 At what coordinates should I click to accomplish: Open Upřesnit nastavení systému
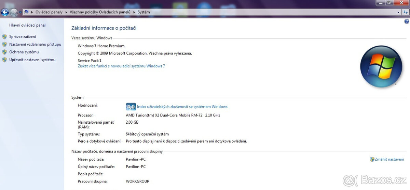[32, 60]
